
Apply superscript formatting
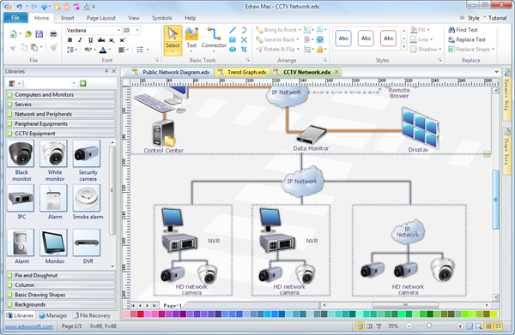tap(122, 40)
